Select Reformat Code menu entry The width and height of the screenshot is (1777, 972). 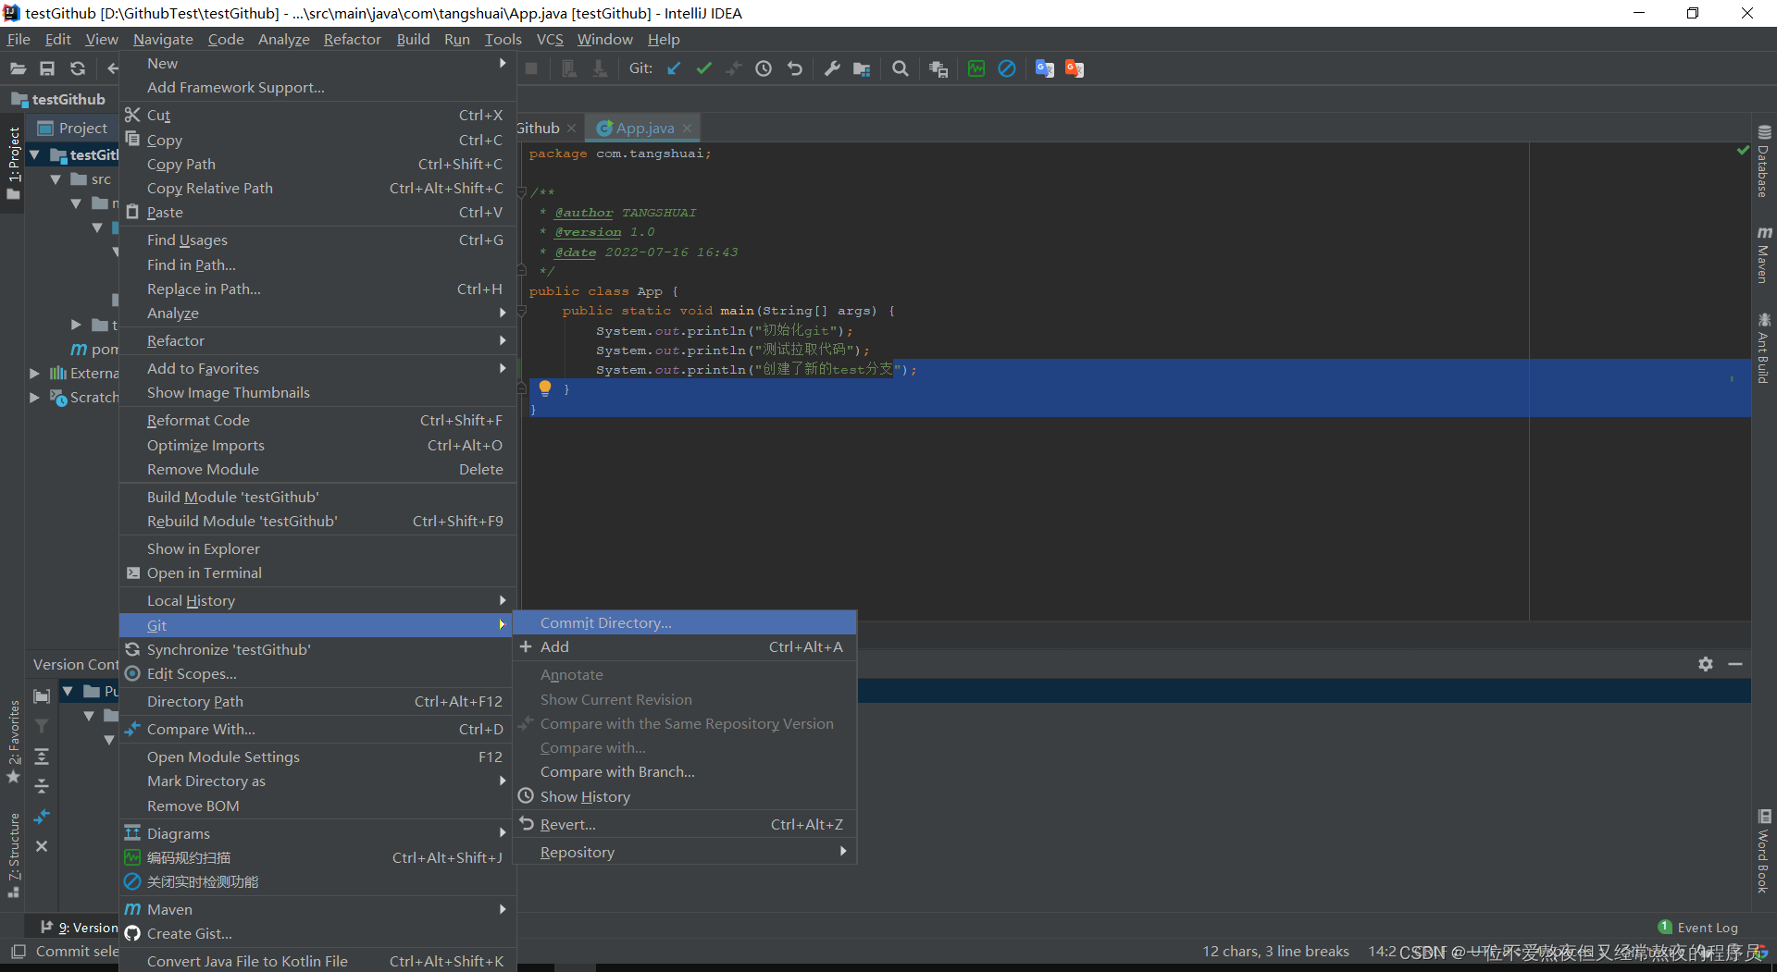point(318,420)
